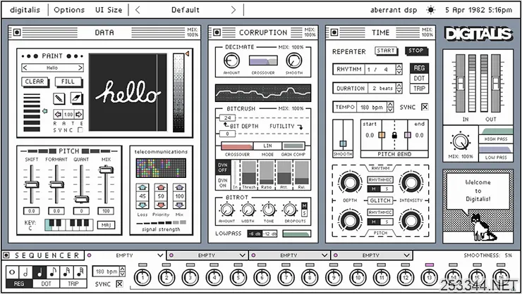Switch bitcrush dynamics to DYN OFF
Image resolution: width=522 pixels, height=294 pixels.
223,167
